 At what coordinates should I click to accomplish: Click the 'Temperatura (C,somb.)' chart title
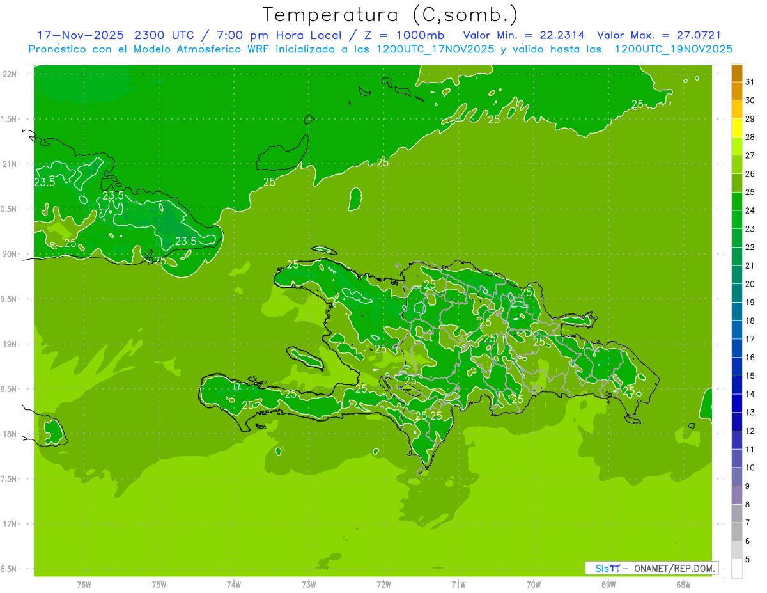tap(390, 15)
